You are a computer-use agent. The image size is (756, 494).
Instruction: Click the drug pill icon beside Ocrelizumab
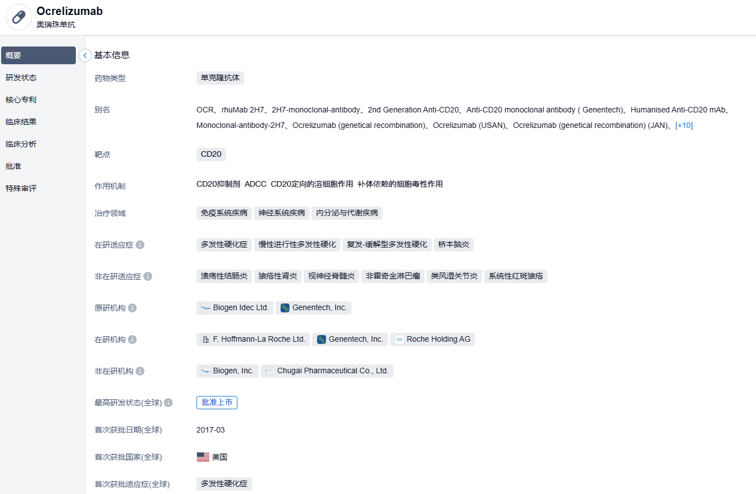click(x=19, y=17)
